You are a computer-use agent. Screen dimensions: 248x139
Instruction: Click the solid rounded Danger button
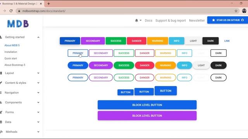pos(145,65)
